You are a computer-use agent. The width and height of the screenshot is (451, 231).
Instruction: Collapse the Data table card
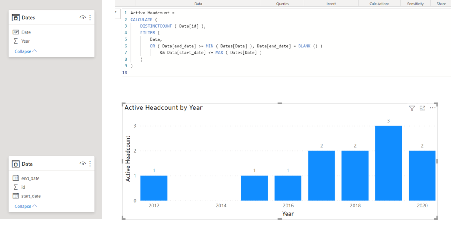26,206
